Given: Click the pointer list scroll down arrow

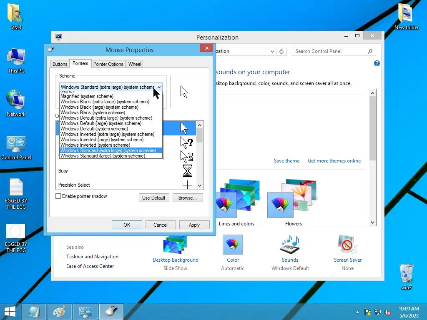Looking at the screenshot, I should click(200, 186).
